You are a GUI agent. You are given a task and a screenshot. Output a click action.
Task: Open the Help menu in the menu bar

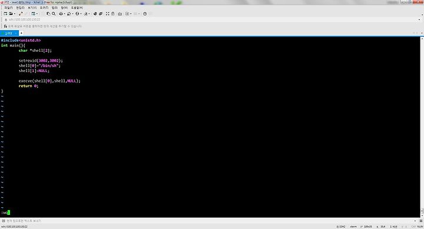[77, 8]
